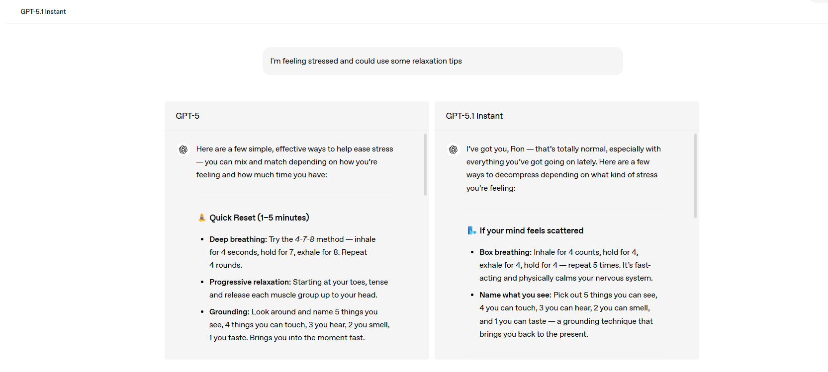
Task: Click the 'Box breathing:' bold label
Action: 505,252
